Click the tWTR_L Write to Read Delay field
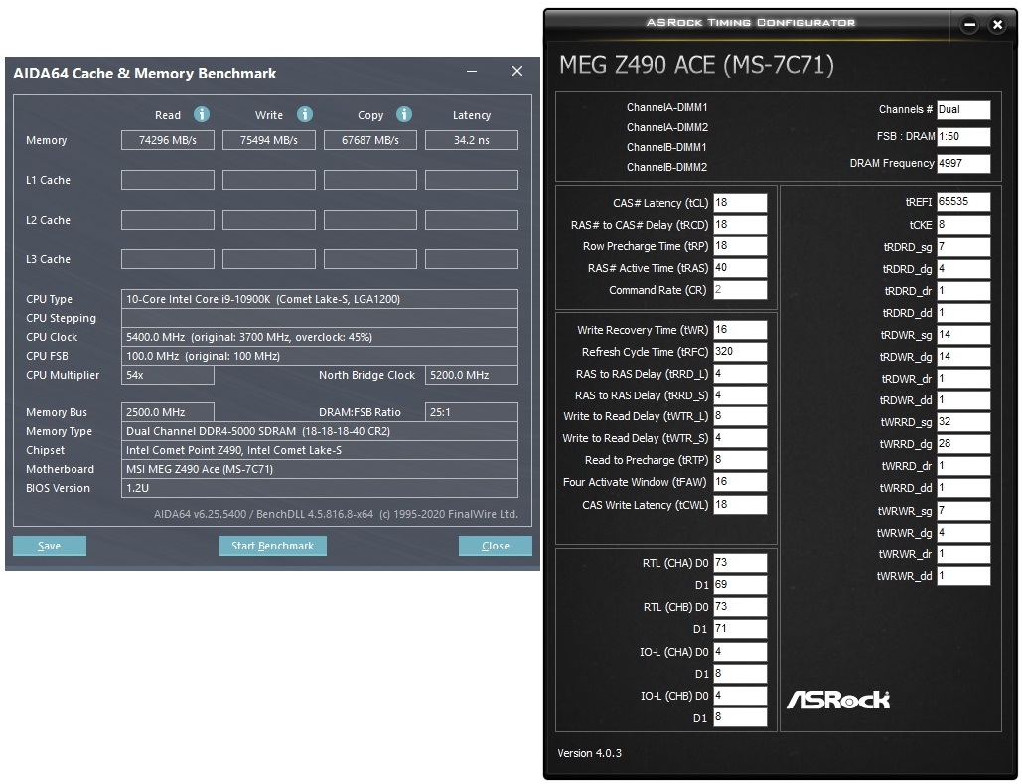 (x=741, y=416)
